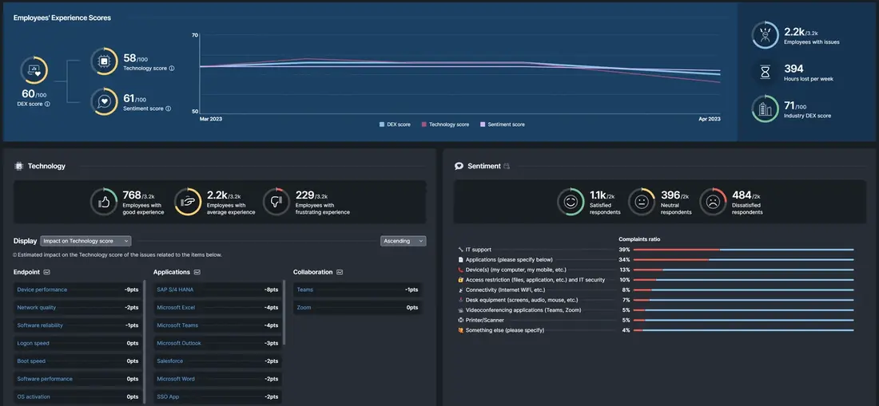This screenshot has height=406, width=879.
Task: Open Impact on Technology score dropdown
Action: pos(86,241)
